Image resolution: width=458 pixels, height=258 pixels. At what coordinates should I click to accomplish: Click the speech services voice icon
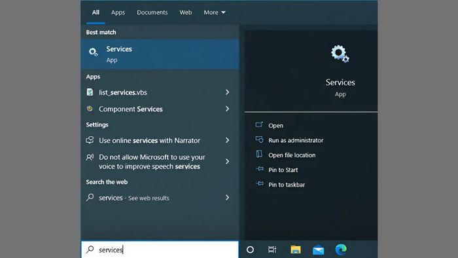tap(90, 158)
